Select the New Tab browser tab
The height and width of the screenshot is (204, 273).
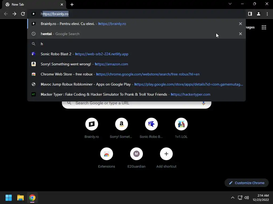[x=34, y=5]
